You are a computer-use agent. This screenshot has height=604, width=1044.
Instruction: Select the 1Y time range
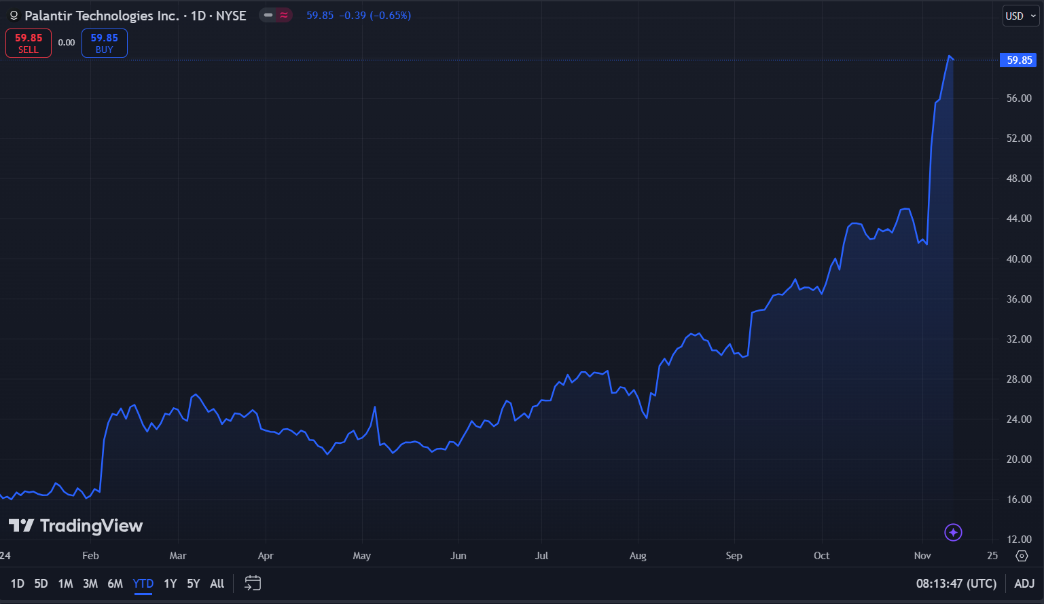170,584
